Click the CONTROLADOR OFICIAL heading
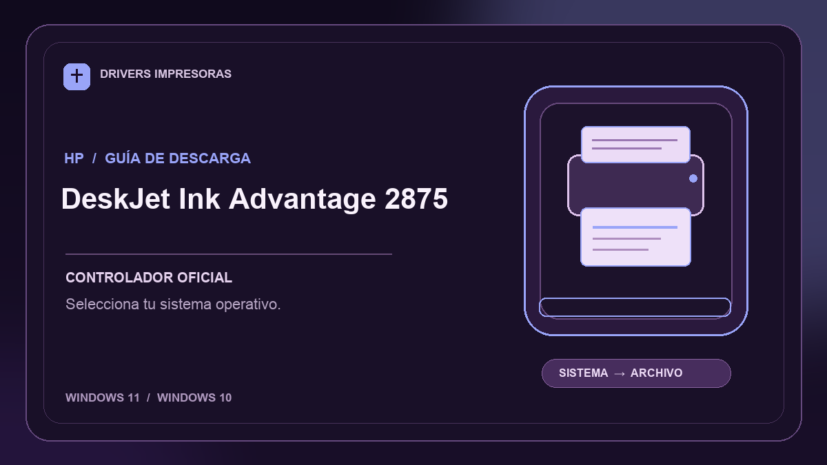The height and width of the screenshot is (465, 827). tap(149, 278)
